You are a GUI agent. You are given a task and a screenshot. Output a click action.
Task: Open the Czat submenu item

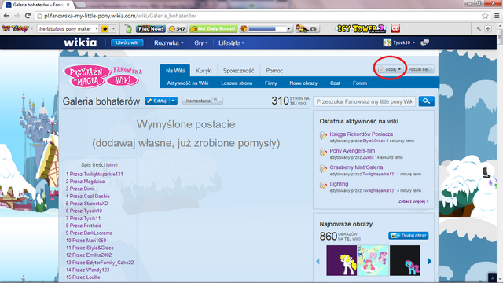[335, 83]
